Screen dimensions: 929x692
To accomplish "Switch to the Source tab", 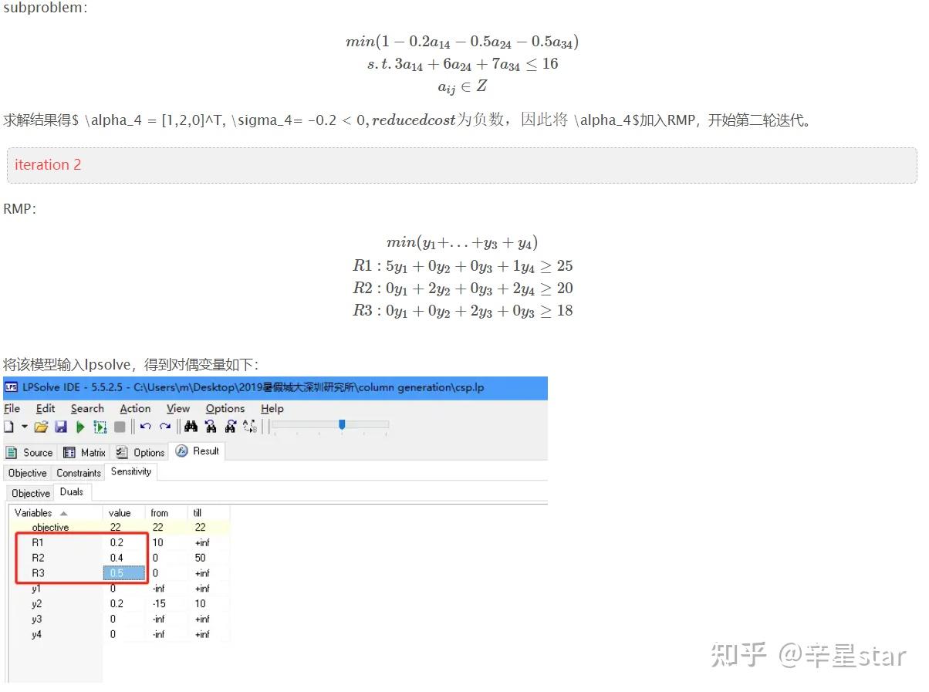I will [x=29, y=453].
